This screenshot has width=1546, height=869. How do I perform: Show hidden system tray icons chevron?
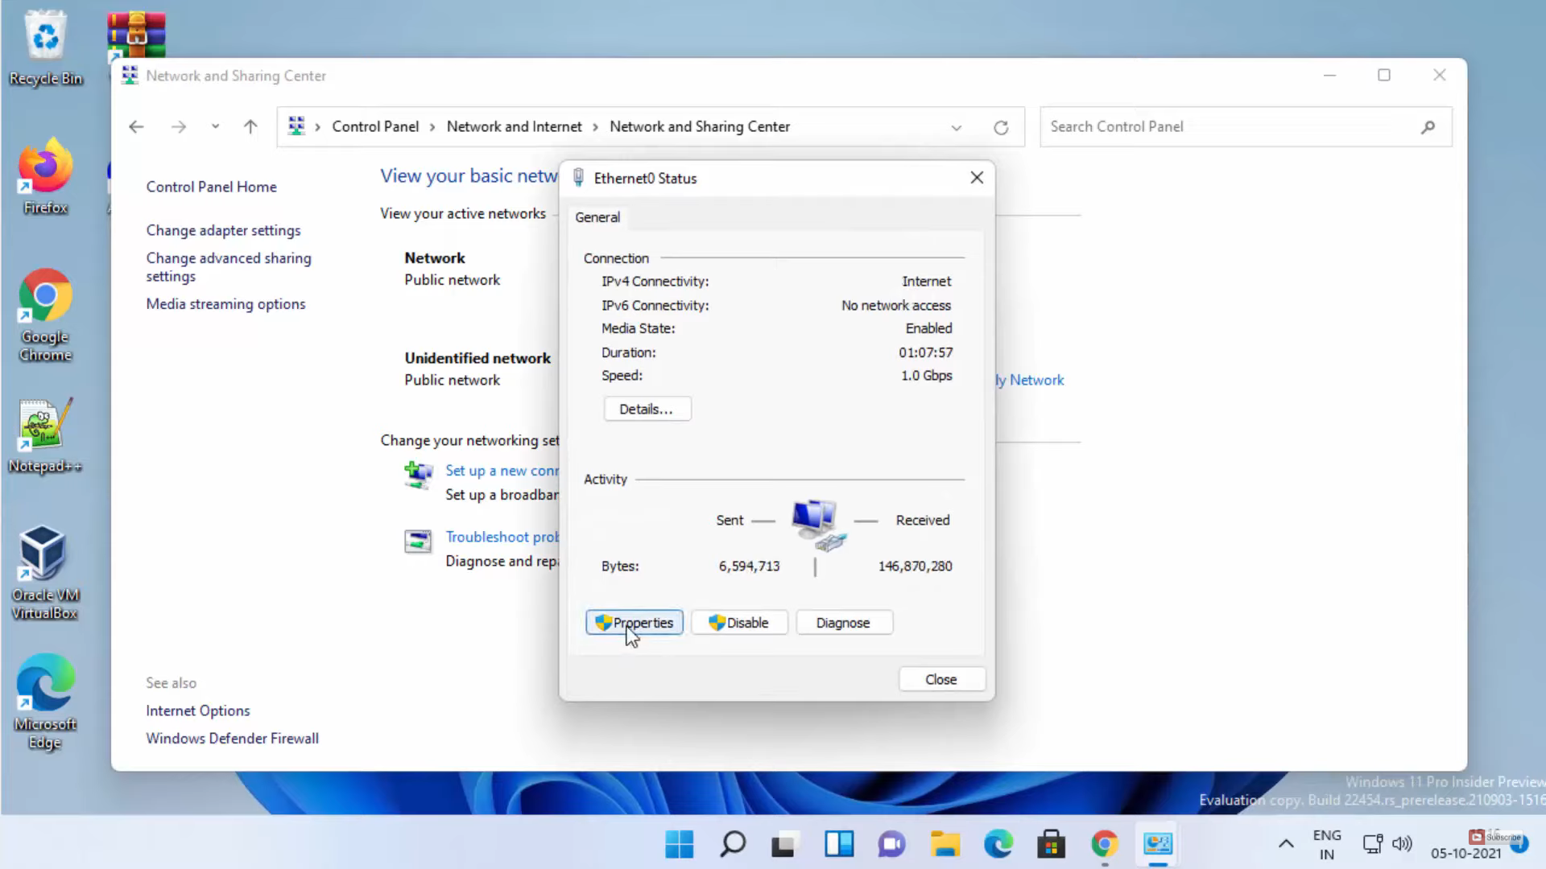pos(1286,844)
